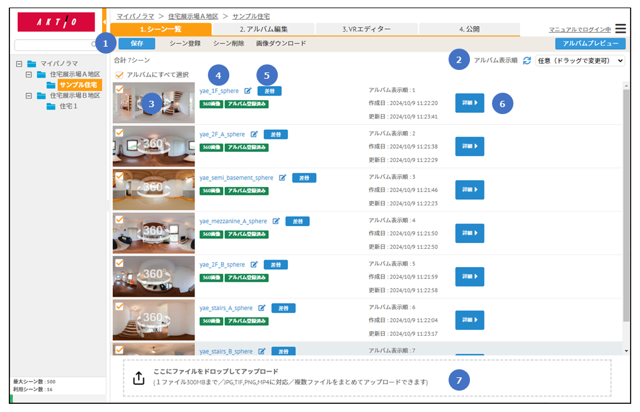This screenshot has height=412, width=640.
Task: Open the hamburger menu at top right
Action: [620, 29]
